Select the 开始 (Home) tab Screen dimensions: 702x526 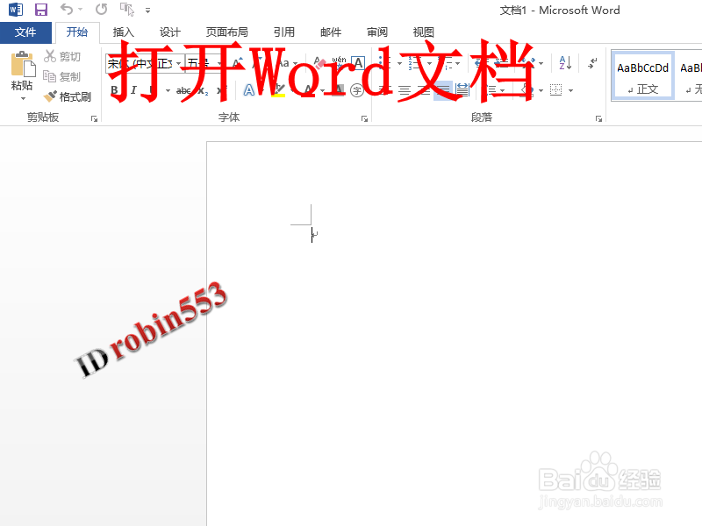point(77,32)
